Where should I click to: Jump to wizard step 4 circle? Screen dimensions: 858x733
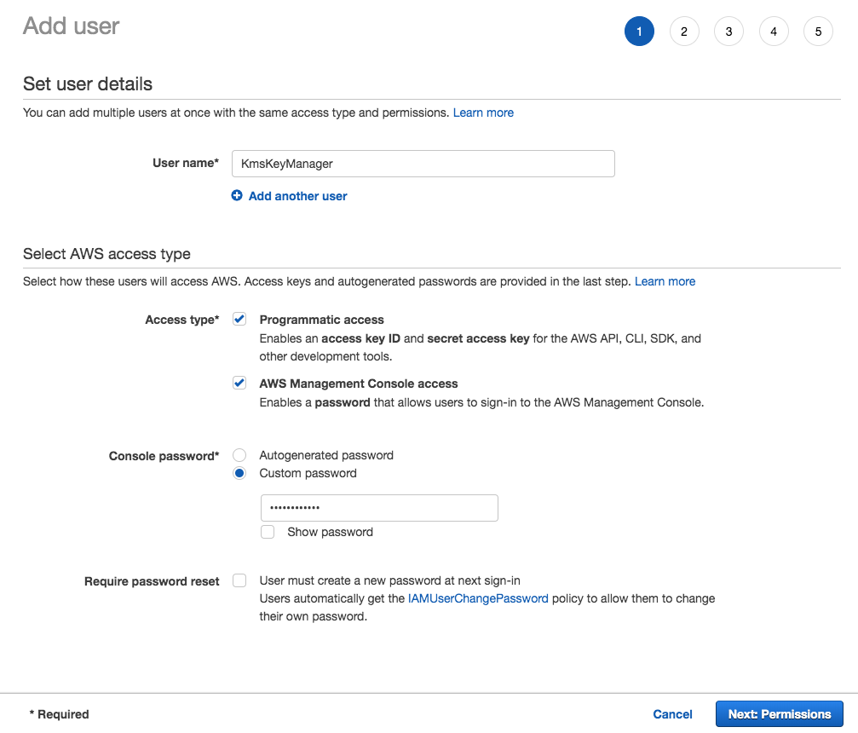(774, 32)
